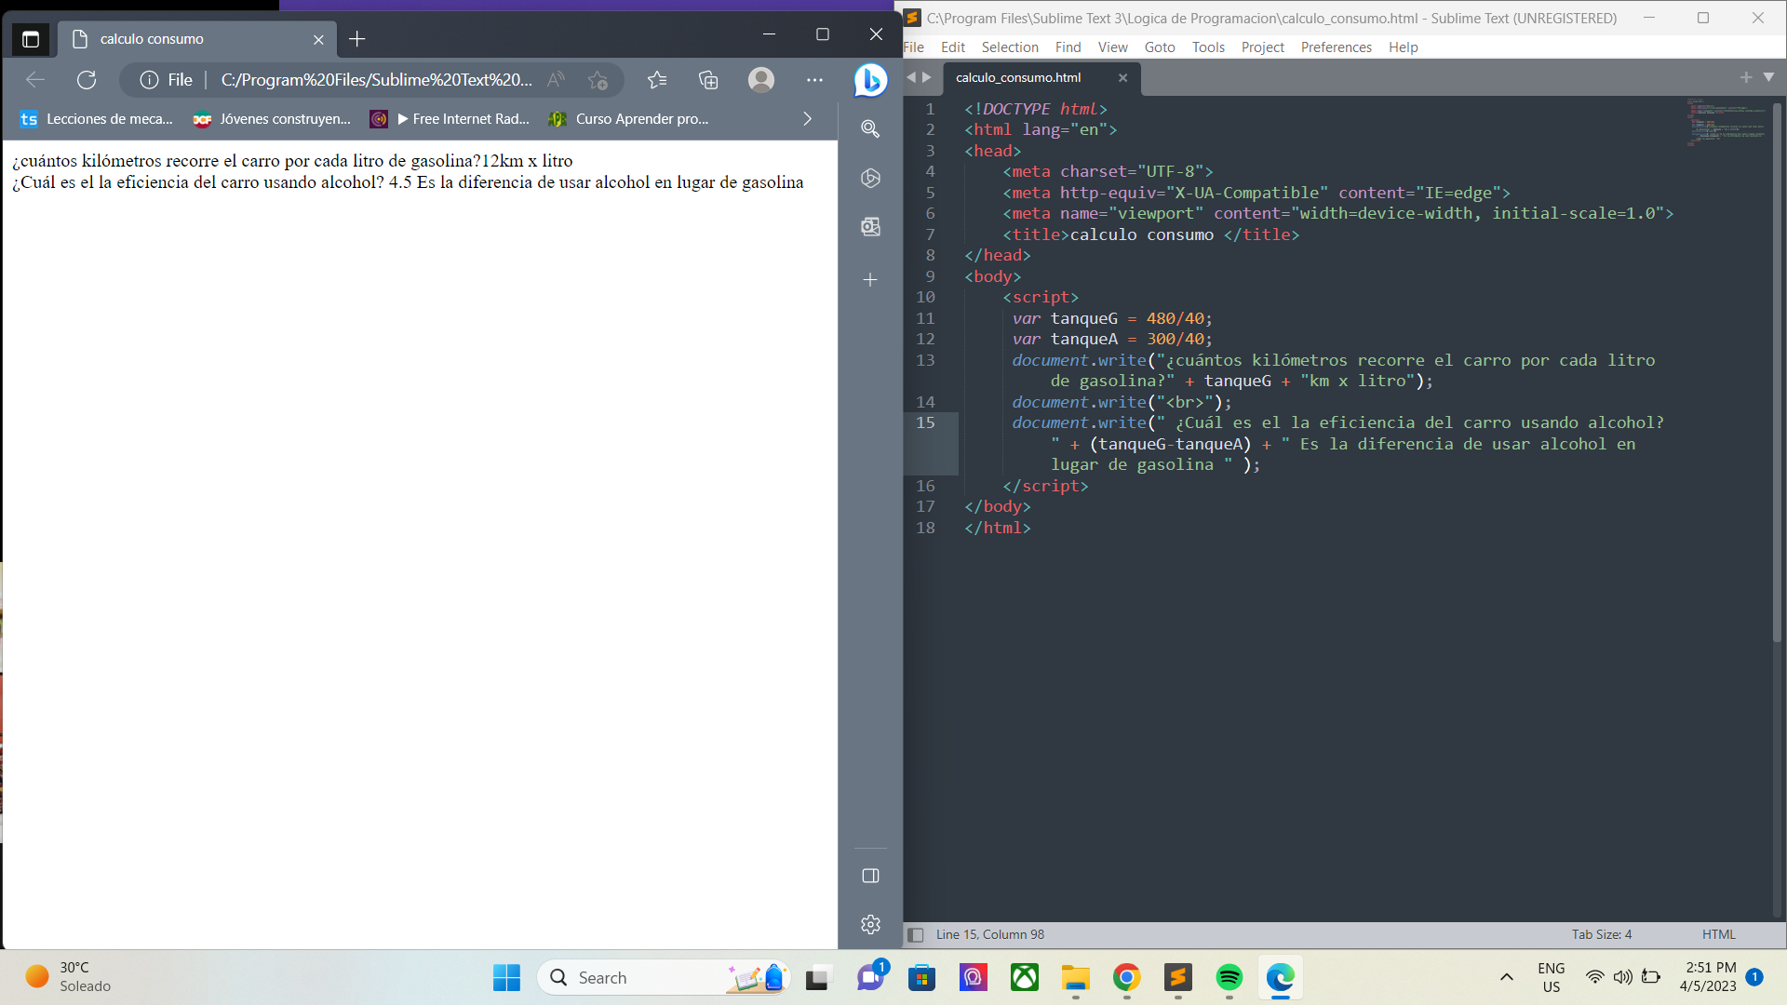Open the Tools menu in Sublime Text
The image size is (1787, 1005).
click(1208, 47)
